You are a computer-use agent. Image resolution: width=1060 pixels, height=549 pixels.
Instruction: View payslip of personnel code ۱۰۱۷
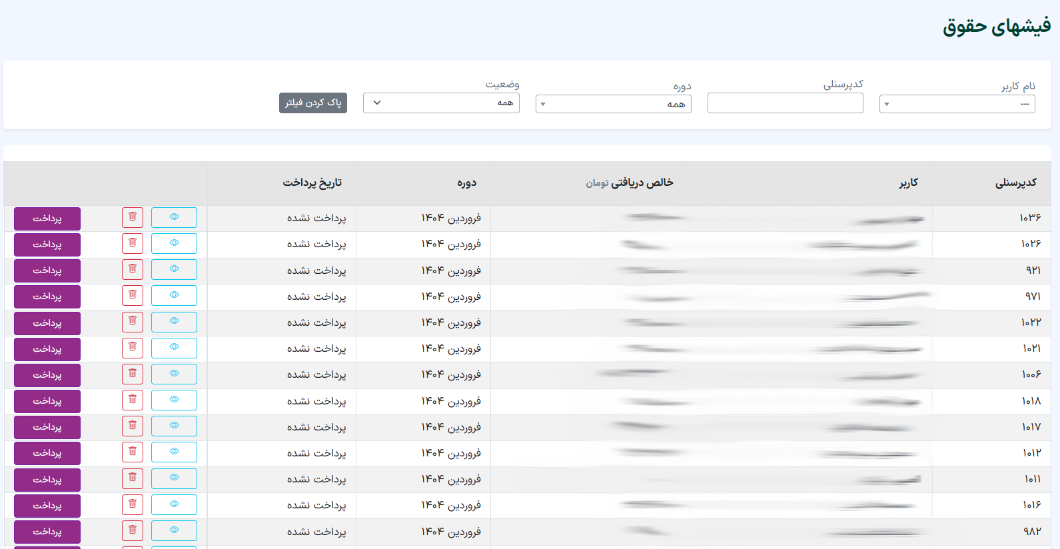click(174, 426)
